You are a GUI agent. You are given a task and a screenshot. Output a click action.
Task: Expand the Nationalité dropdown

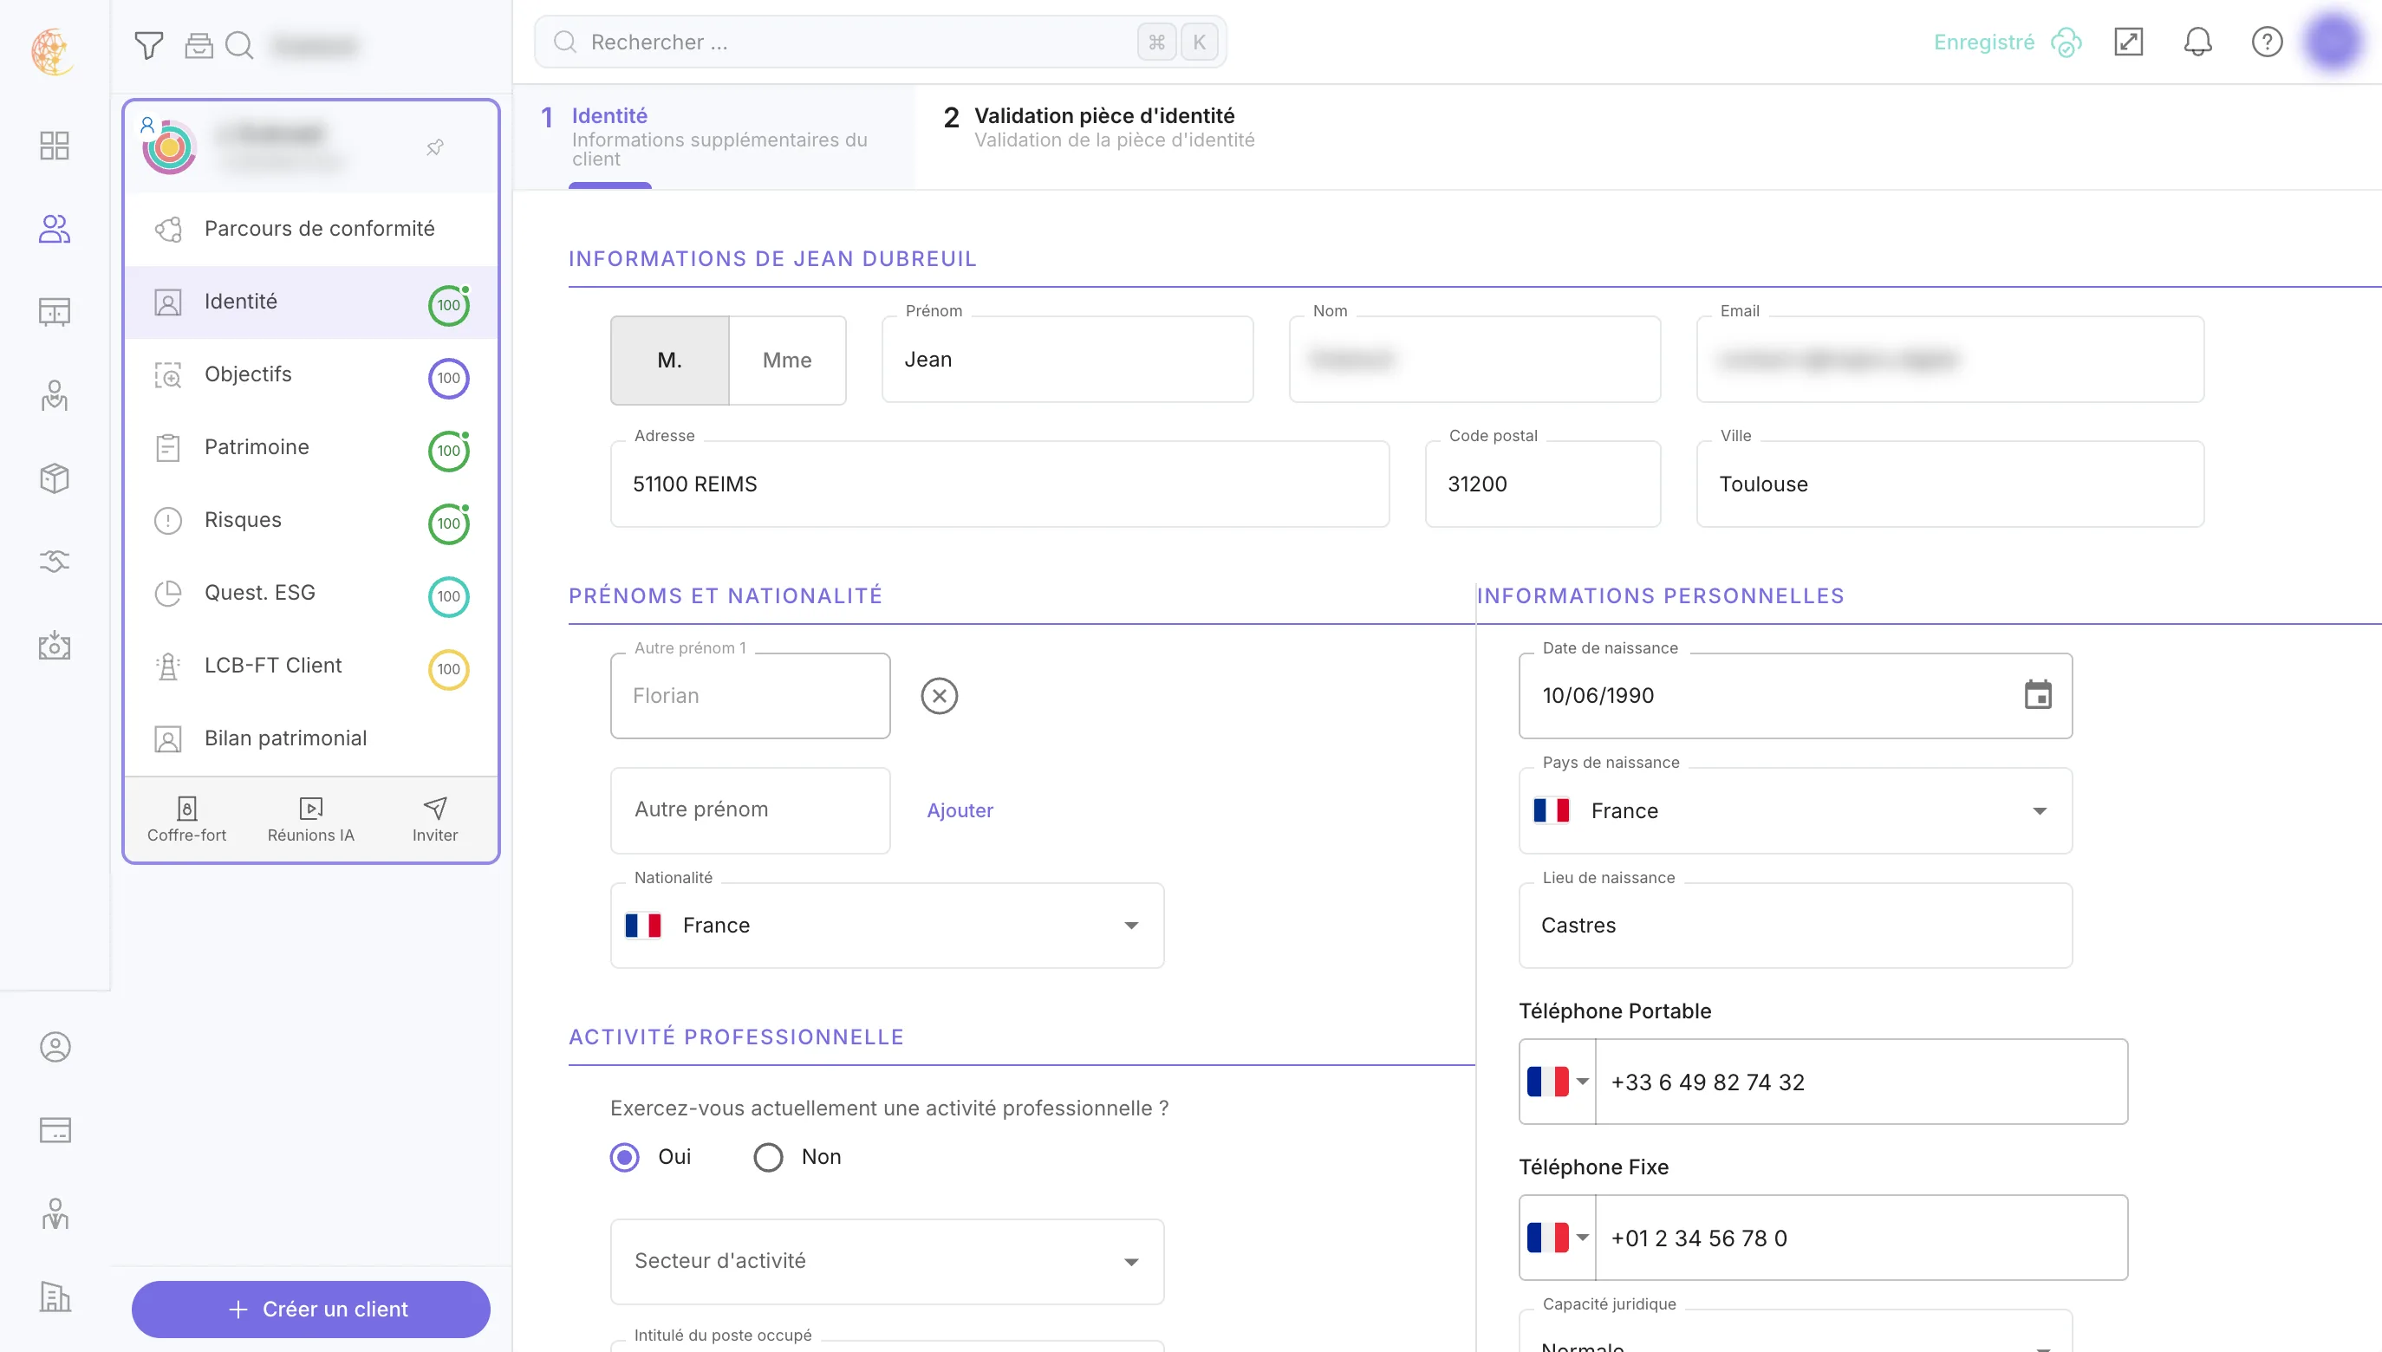887,925
